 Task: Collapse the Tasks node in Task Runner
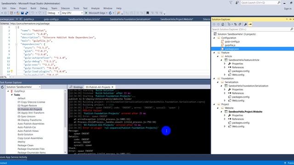11,95
